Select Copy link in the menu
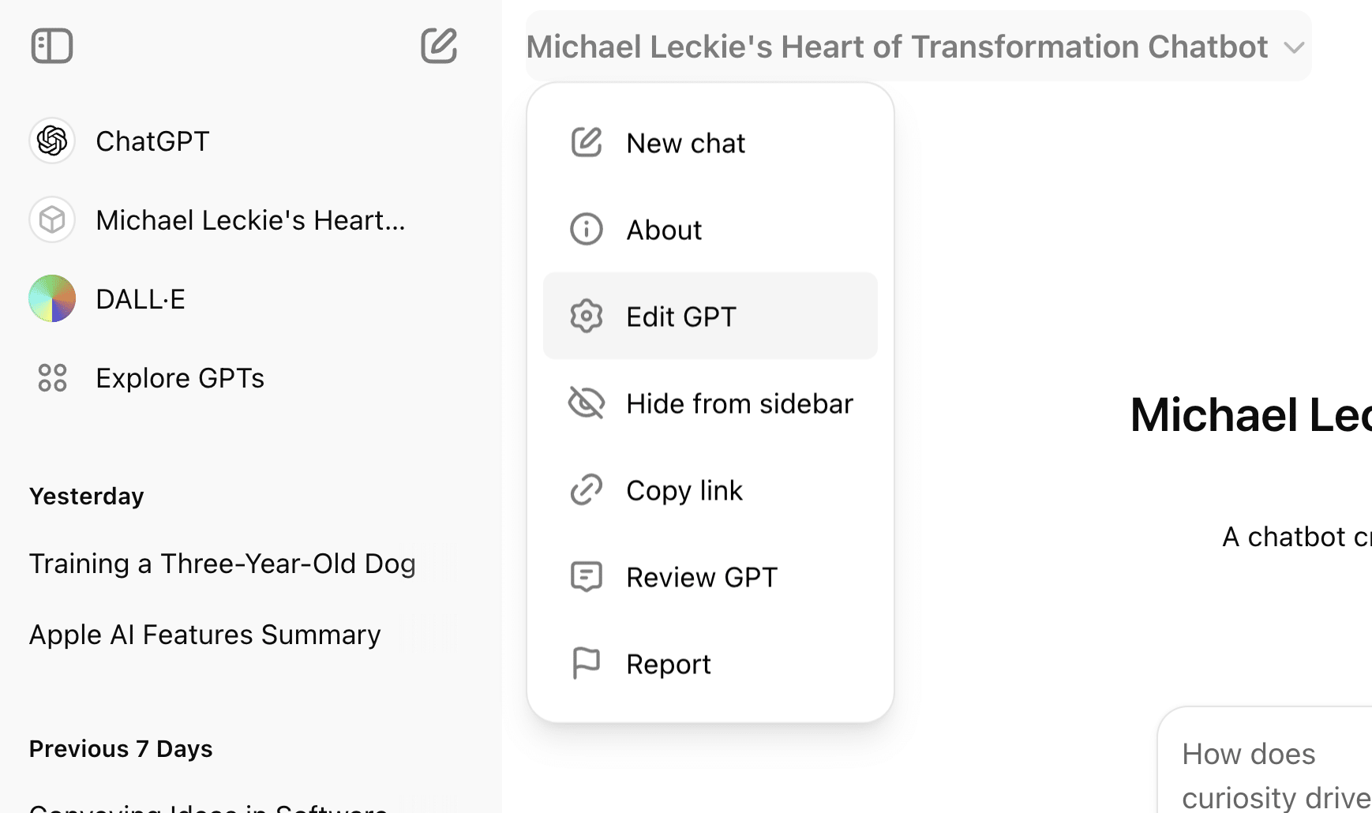The width and height of the screenshot is (1372, 813). 710,490
